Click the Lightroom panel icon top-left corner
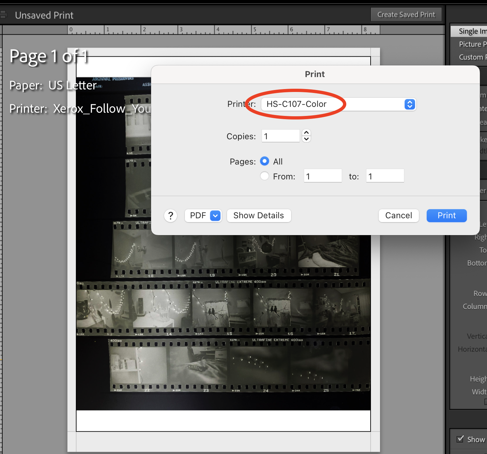487x454 pixels. (4, 14)
